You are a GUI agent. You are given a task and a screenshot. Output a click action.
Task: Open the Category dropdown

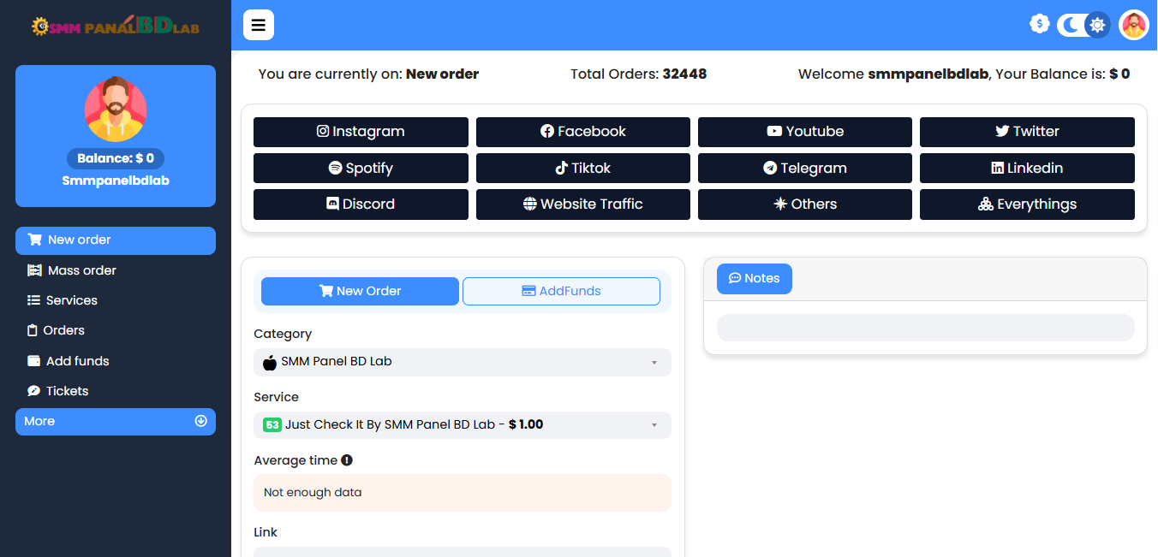coord(462,362)
